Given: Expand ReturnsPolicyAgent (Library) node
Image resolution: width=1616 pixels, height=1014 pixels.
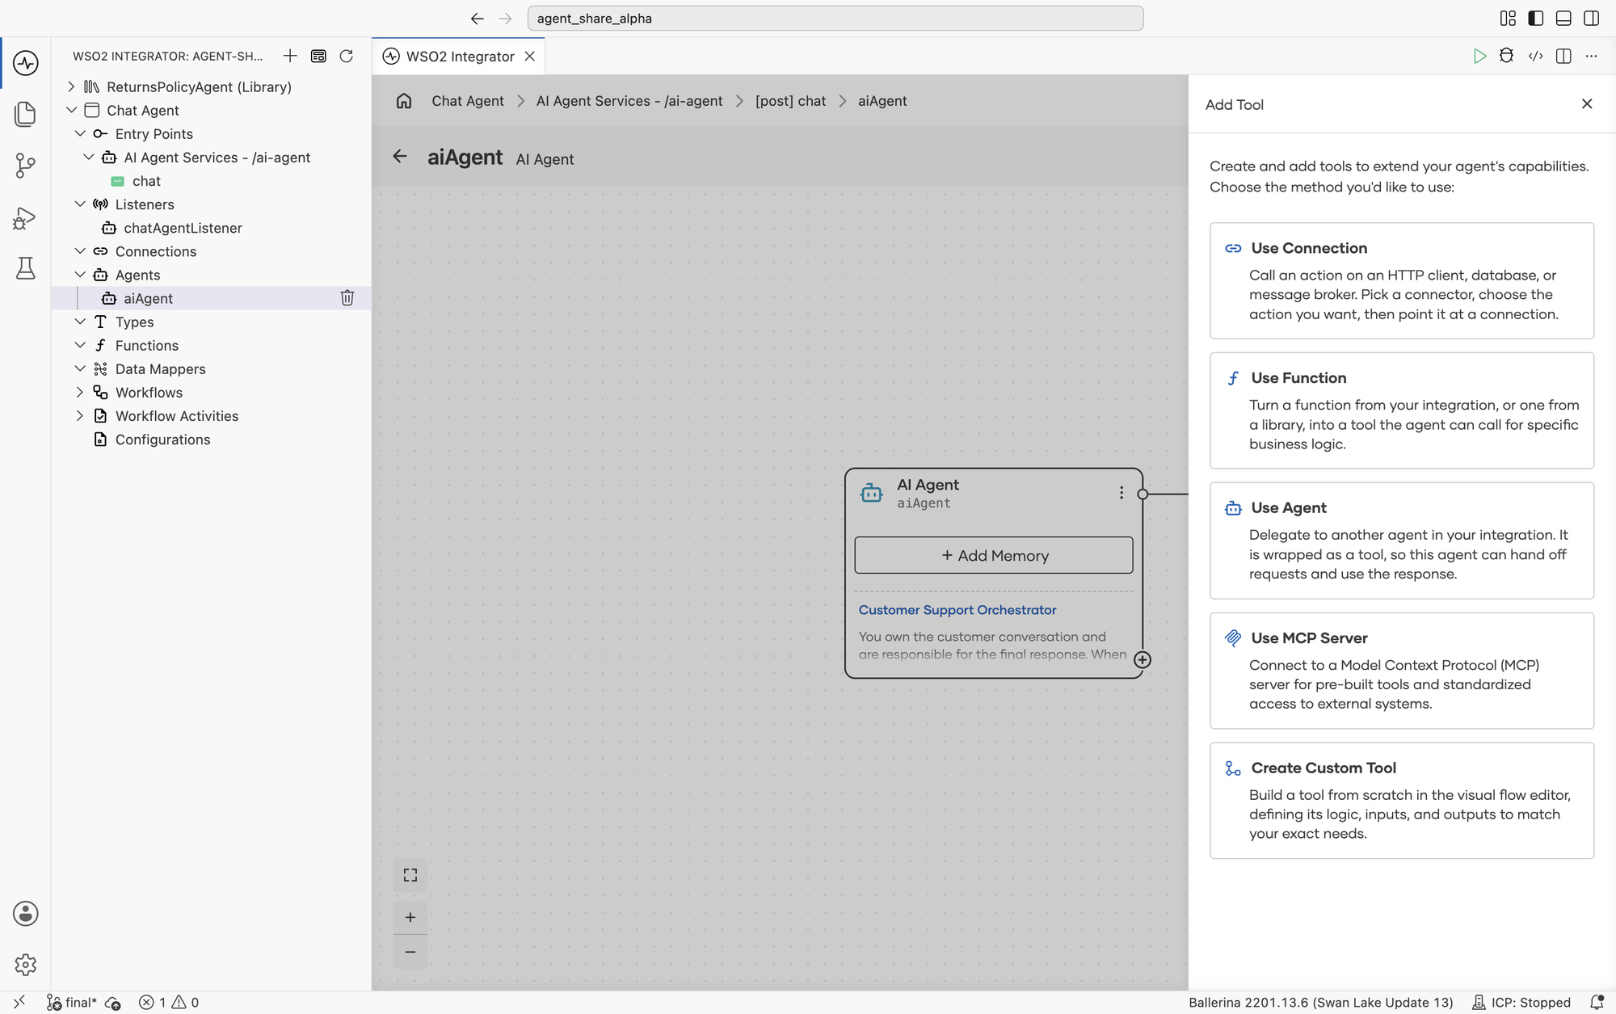Looking at the screenshot, I should (71, 86).
